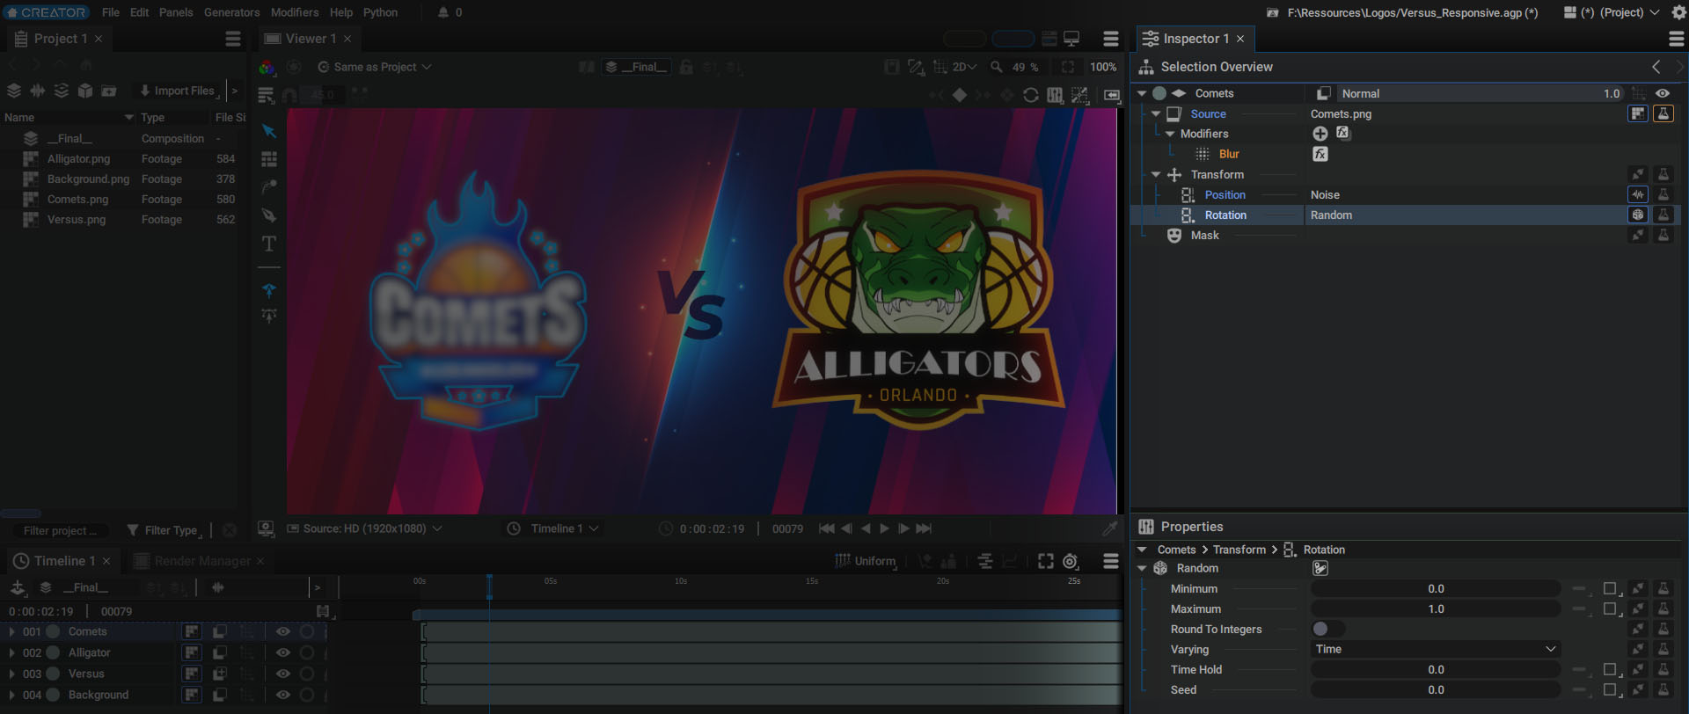
Task: Open the Varying Time dropdown
Action: (1436, 649)
